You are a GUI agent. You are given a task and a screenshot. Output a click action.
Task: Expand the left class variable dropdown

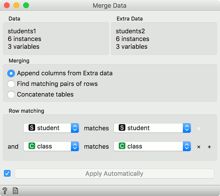(51, 146)
